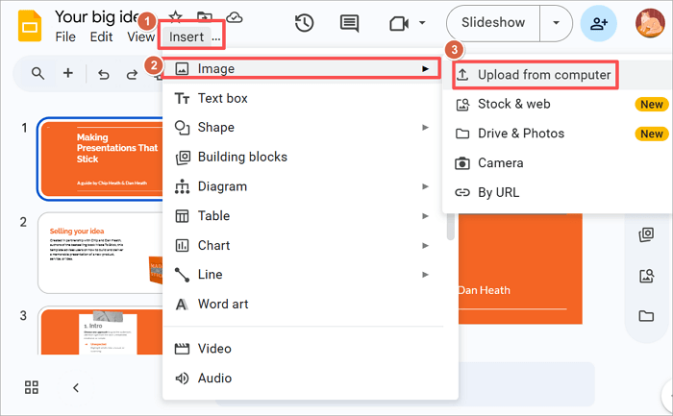This screenshot has width=673, height=416.
Task: Start a video call with camera icon
Action: (399, 23)
